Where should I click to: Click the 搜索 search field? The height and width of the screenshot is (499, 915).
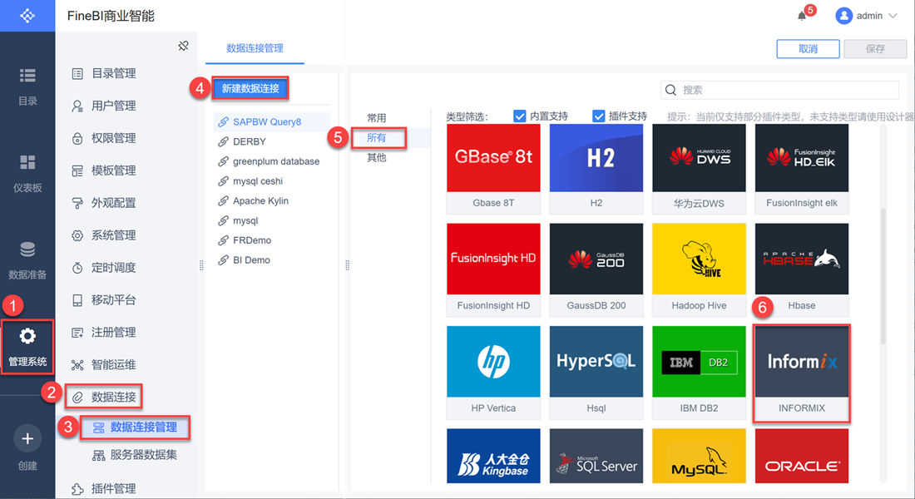[x=779, y=90]
